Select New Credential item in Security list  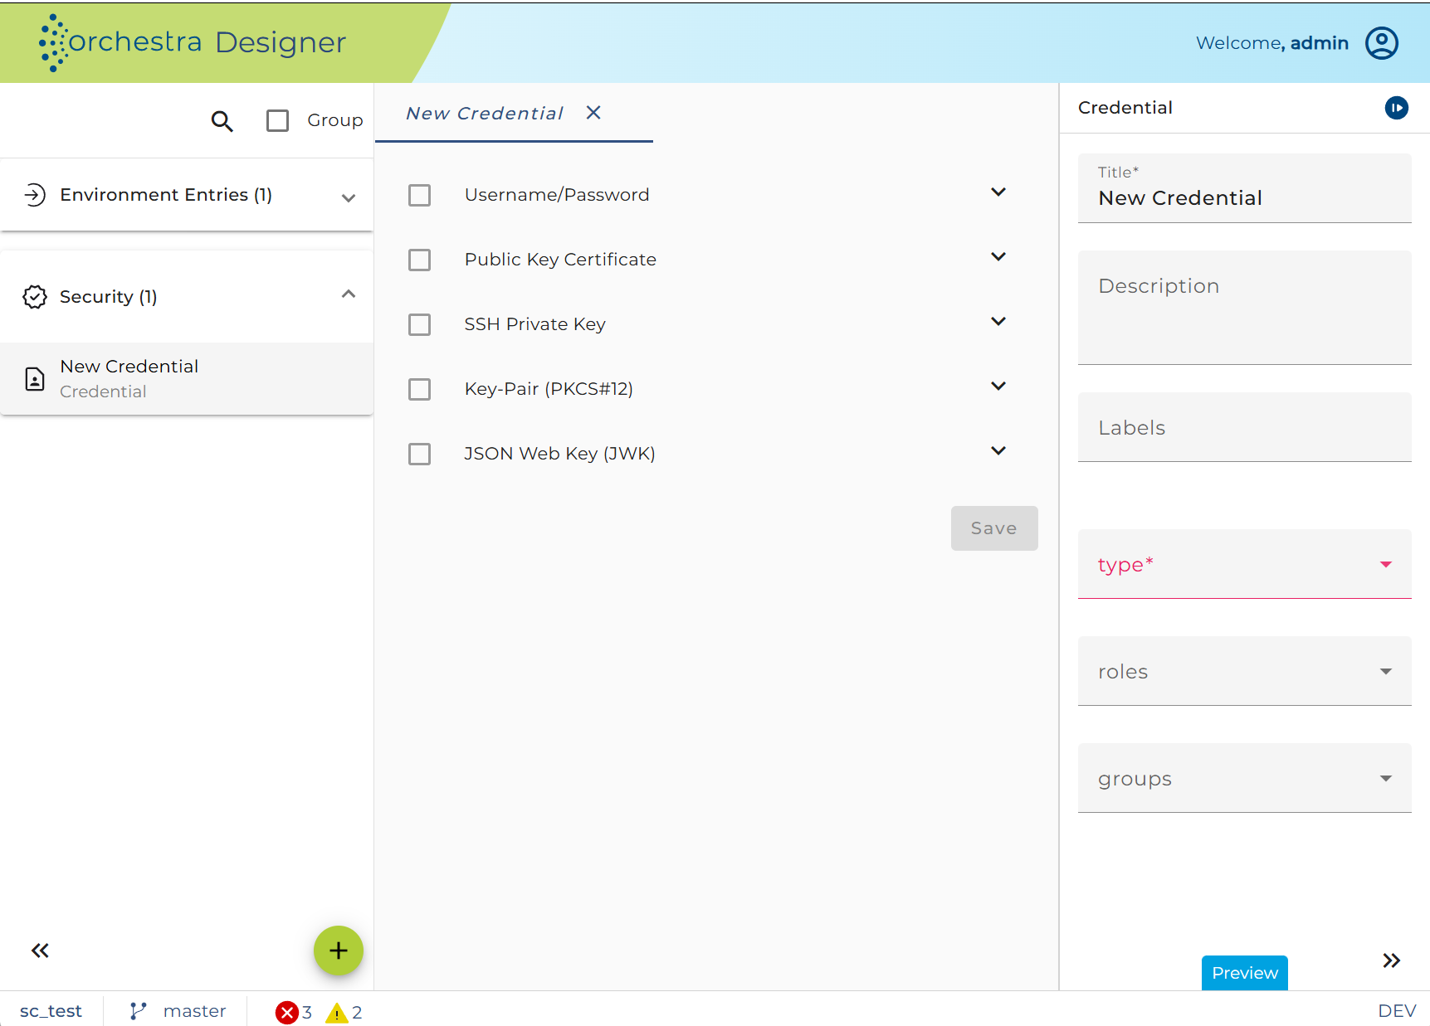click(x=187, y=379)
